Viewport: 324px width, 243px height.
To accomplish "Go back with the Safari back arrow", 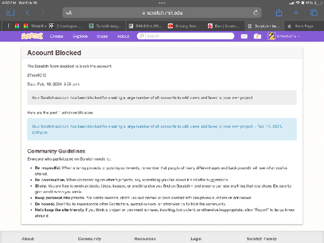I will click(x=27, y=13).
